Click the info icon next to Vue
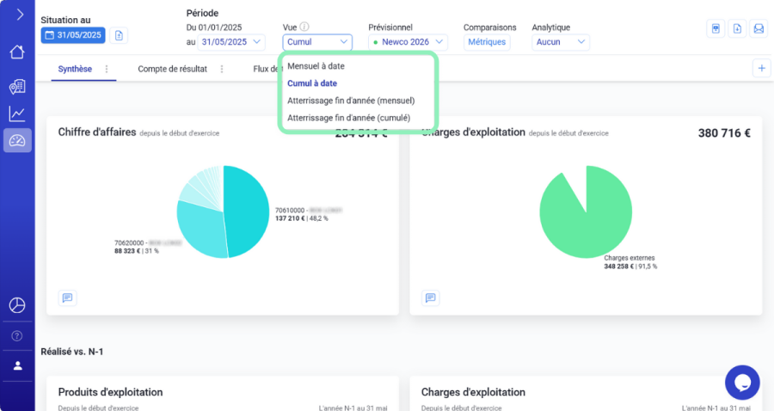This screenshot has height=411, width=774. click(x=304, y=27)
